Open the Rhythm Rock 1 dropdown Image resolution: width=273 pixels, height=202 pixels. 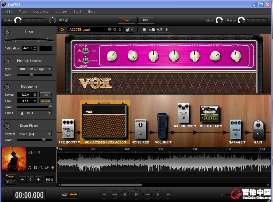[x=34, y=134]
